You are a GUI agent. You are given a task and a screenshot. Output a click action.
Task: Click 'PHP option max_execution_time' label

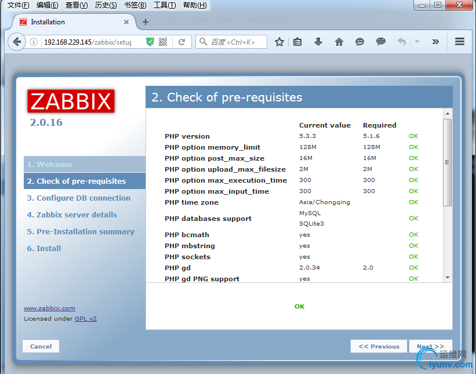tap(226, 180)
